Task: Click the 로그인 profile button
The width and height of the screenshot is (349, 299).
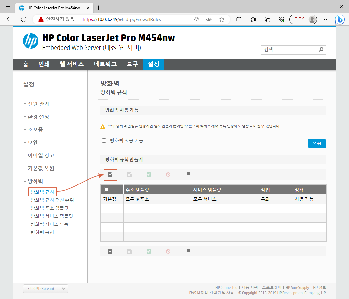Action: (x=303, y=19)
